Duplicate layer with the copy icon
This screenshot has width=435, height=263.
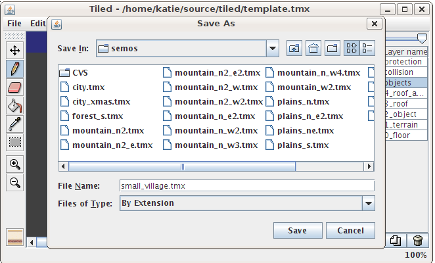[396, 241]
